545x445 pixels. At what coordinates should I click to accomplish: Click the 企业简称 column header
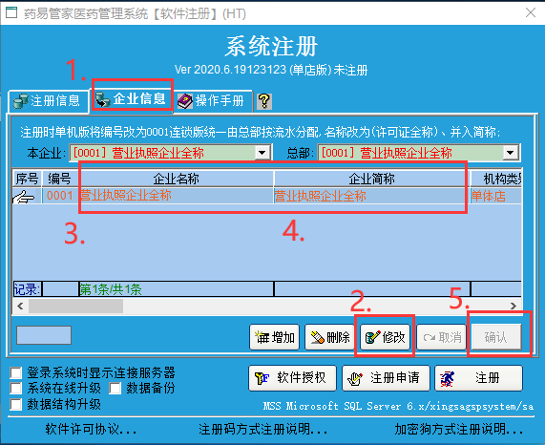(x=371, y=179)
